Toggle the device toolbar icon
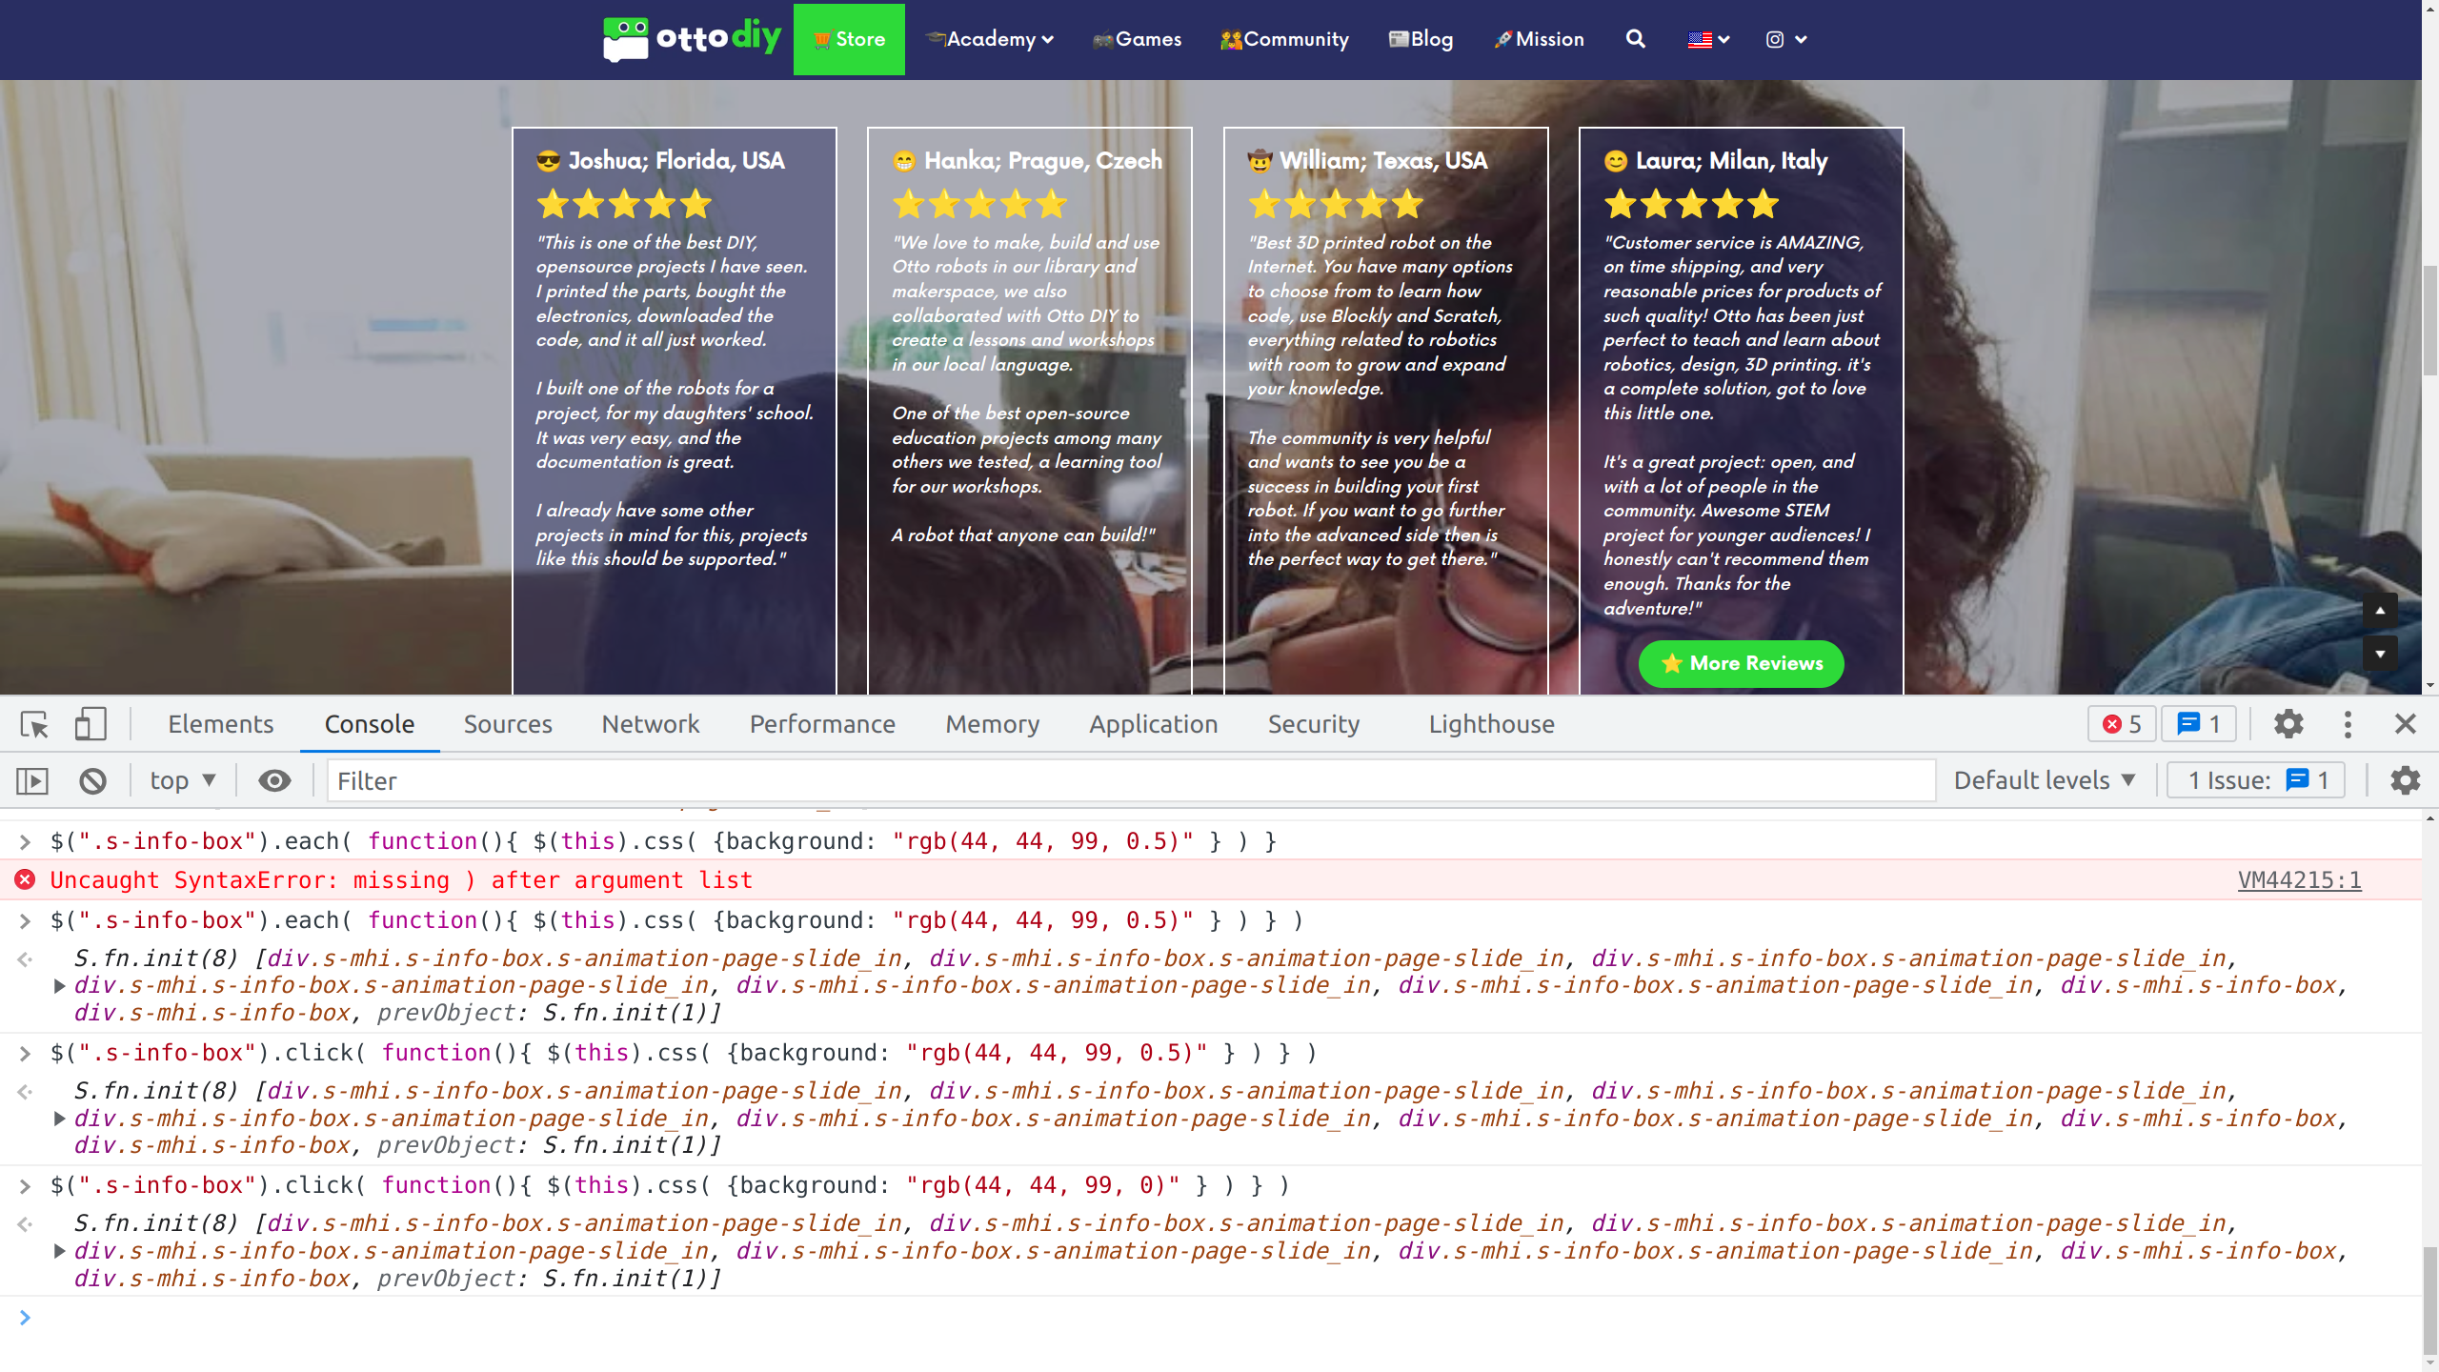This screenshot has height=1372, width=2439. (91, 725)
